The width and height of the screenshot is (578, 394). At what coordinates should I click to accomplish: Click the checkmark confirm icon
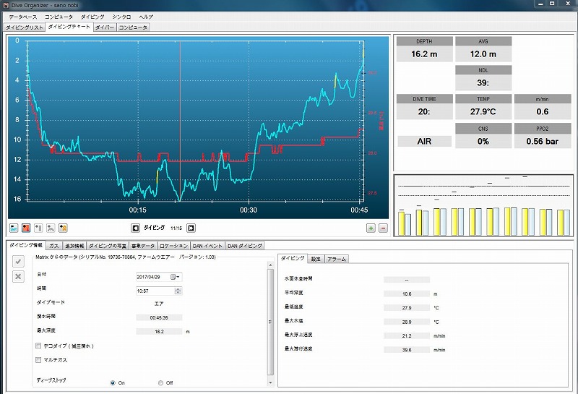(x=19, y=262)
